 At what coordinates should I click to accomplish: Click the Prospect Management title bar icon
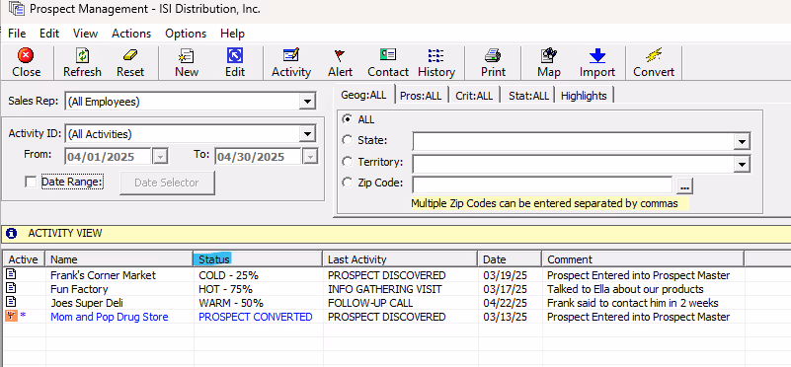point(16,9)
